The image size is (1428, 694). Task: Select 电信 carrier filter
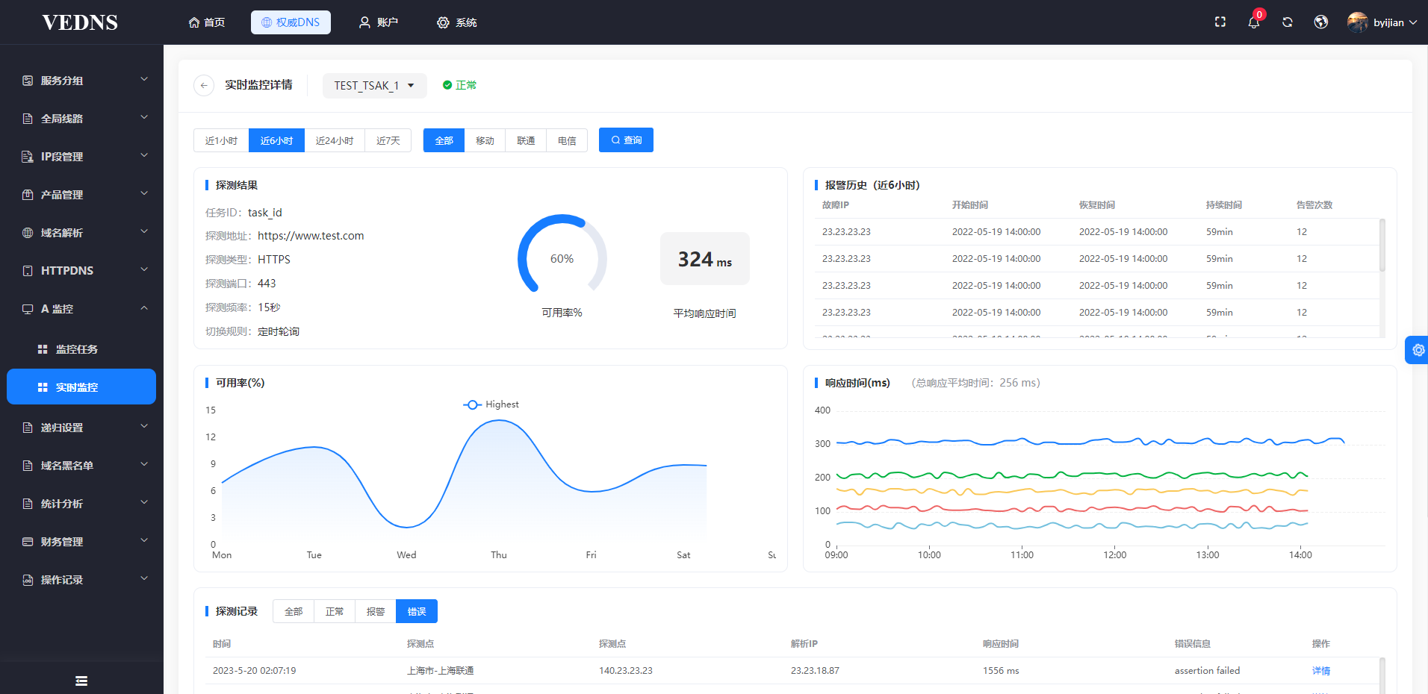567,140
